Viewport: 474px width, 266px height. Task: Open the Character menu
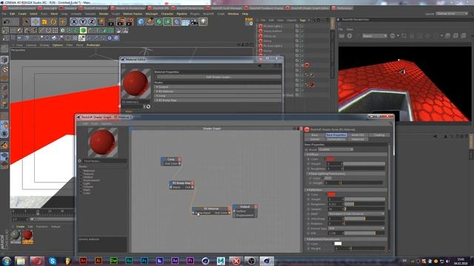pyautogui.click(x=167, y=14)
